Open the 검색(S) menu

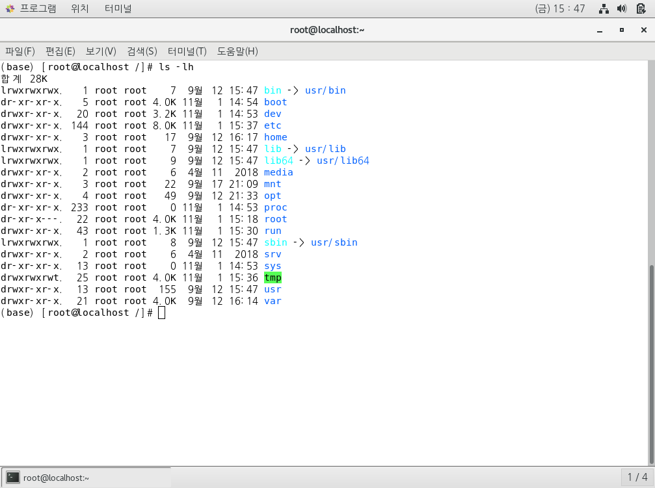pyautogui.click(x=142, y=51)
